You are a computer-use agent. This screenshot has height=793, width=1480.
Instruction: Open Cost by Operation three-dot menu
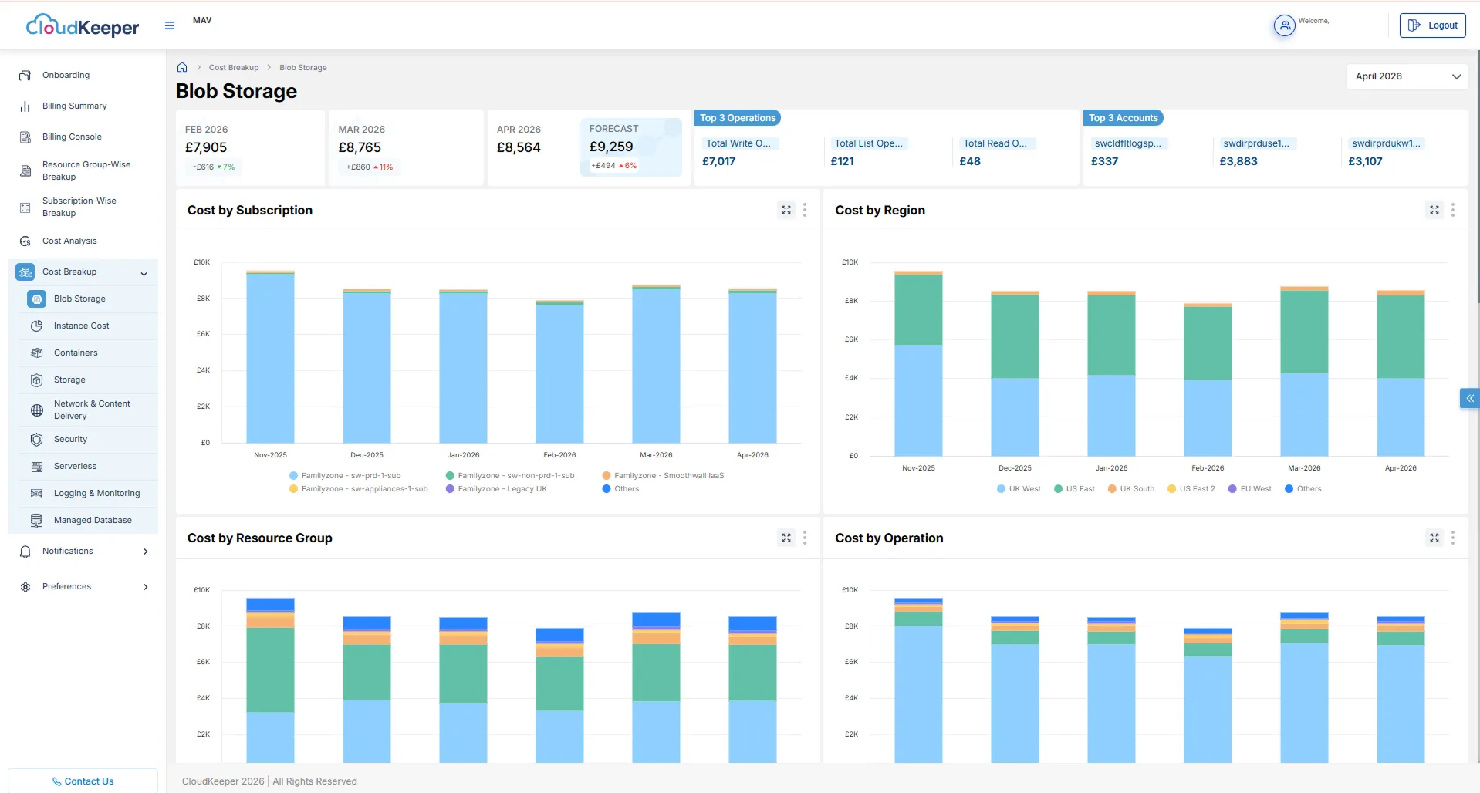tap(1453, 538)
